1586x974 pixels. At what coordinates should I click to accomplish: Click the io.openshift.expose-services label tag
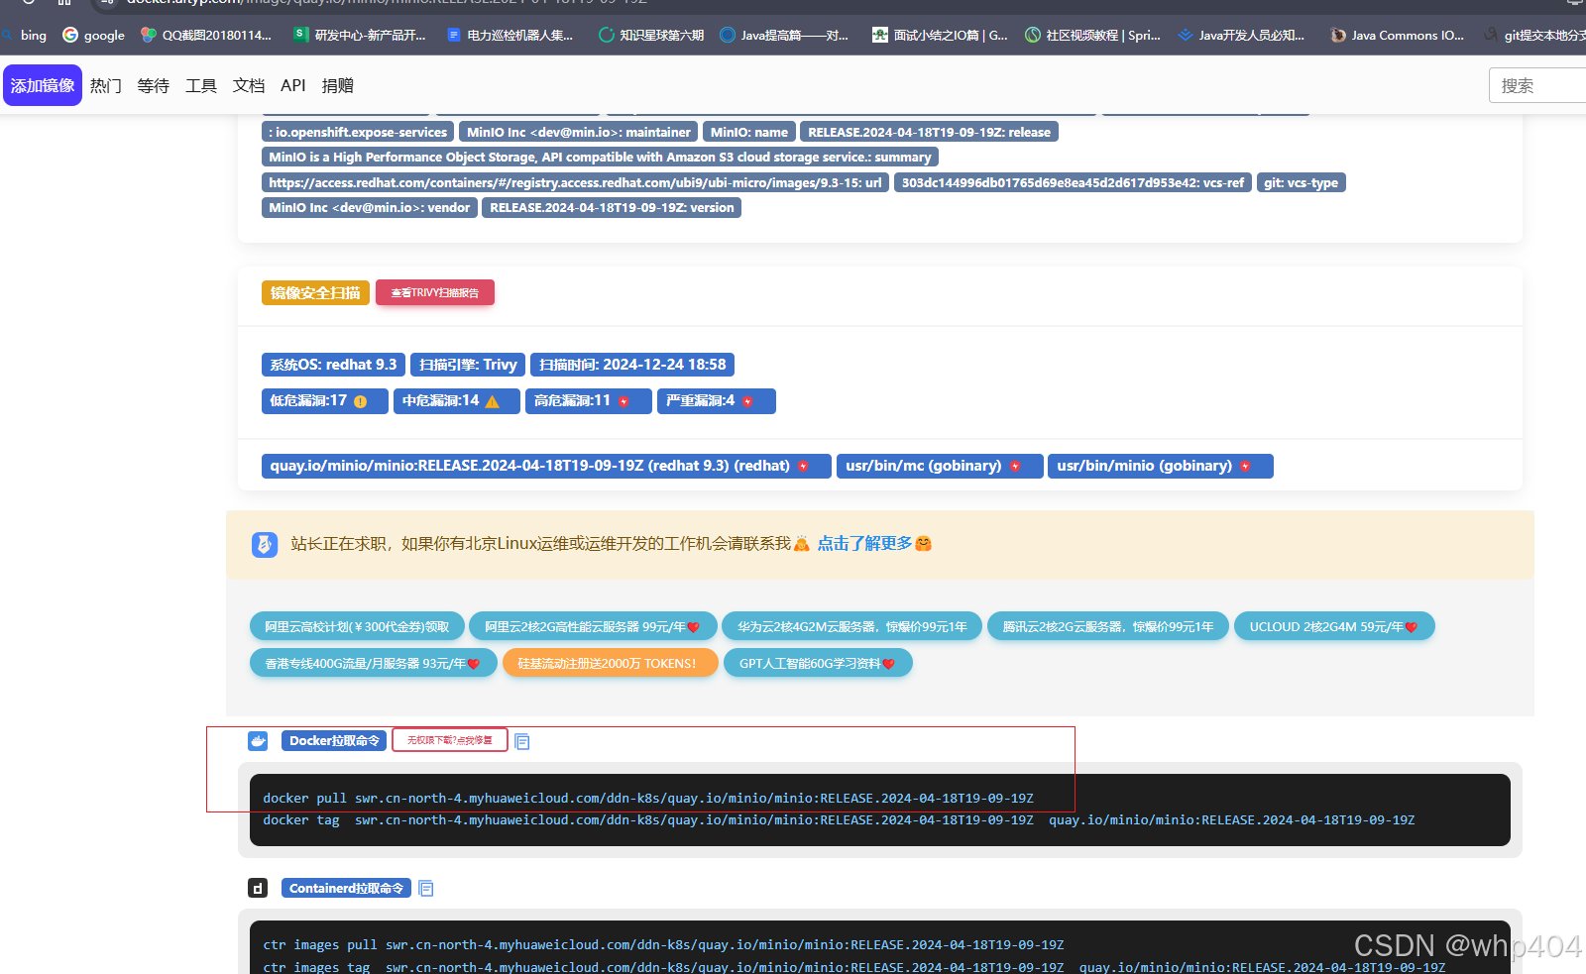coord(358,132)
